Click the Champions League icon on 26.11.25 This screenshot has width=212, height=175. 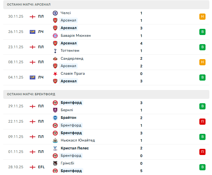(x=32, y=32)
